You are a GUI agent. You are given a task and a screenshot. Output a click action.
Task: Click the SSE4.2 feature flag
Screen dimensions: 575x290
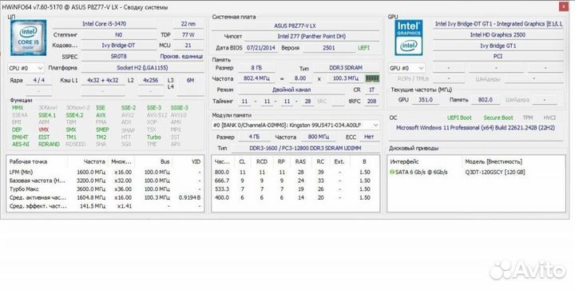coord(75,115)
